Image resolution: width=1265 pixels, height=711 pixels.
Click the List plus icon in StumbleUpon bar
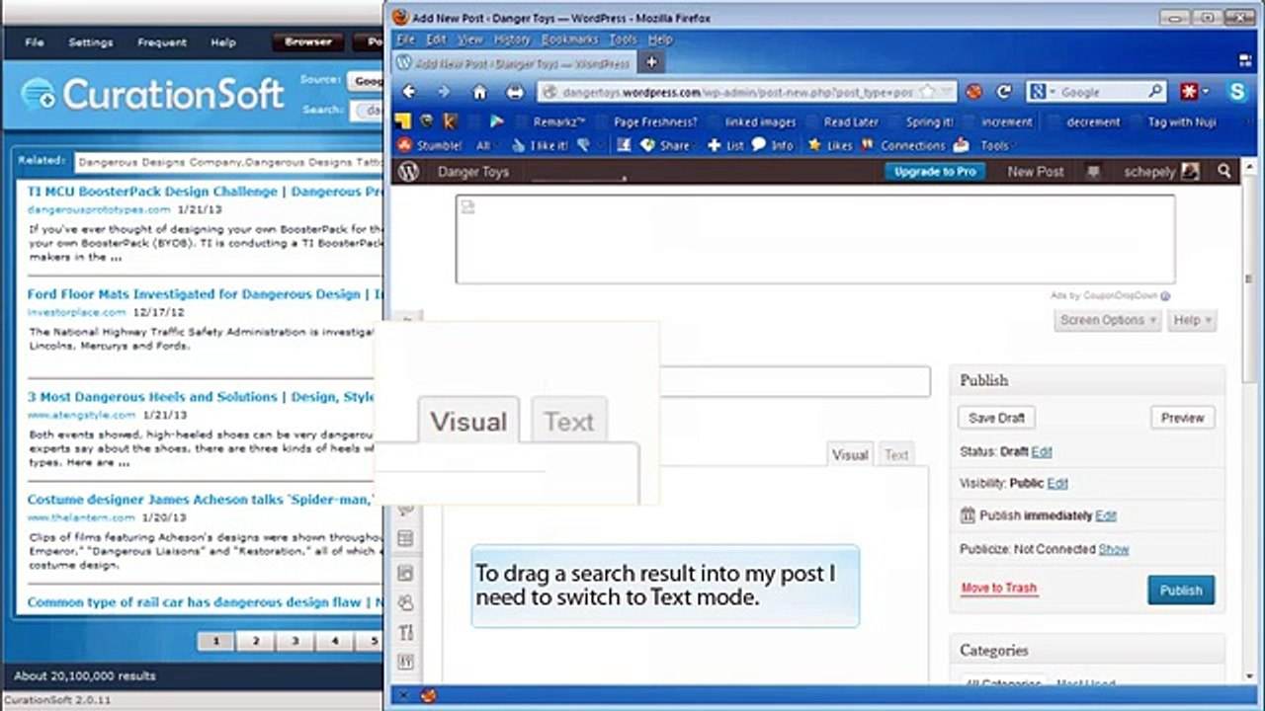[725, 145]
